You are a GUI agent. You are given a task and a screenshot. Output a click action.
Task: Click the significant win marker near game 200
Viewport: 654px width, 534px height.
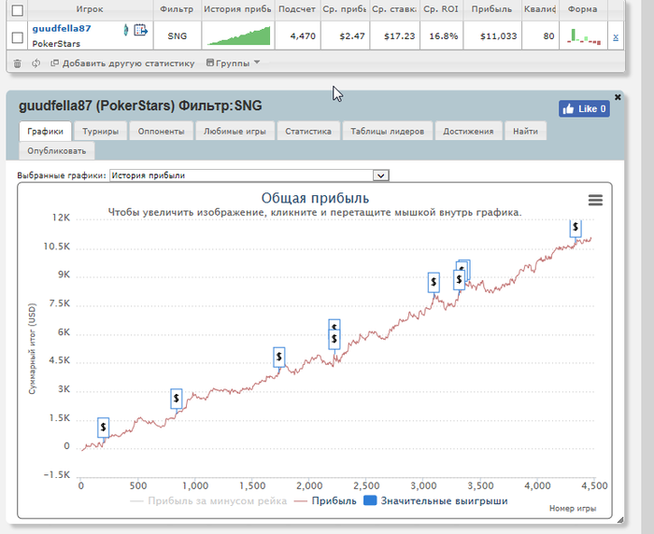point(103,428)
